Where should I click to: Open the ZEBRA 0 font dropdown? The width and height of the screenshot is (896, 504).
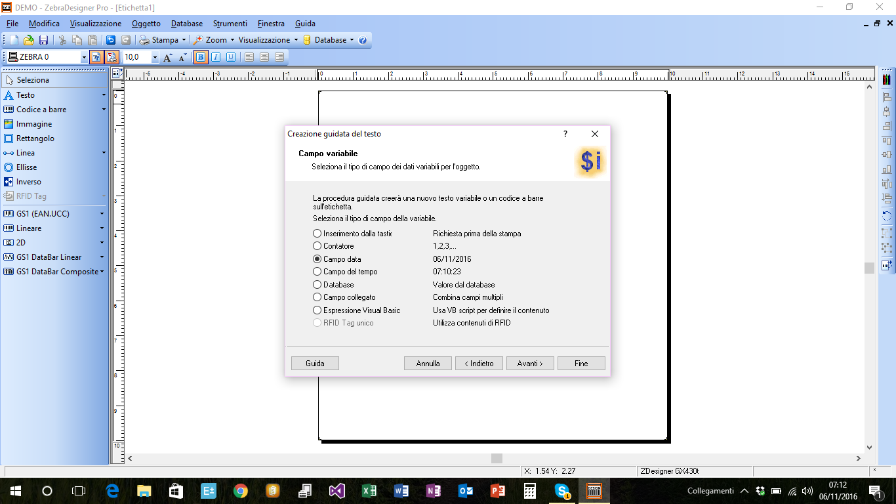83,58
